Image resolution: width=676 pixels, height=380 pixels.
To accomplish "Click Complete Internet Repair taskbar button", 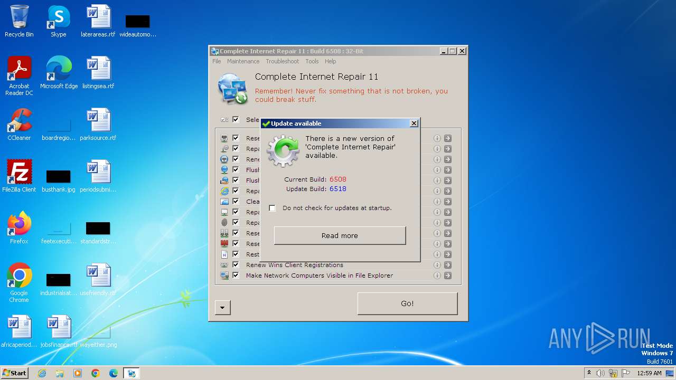I will (132, 373).
